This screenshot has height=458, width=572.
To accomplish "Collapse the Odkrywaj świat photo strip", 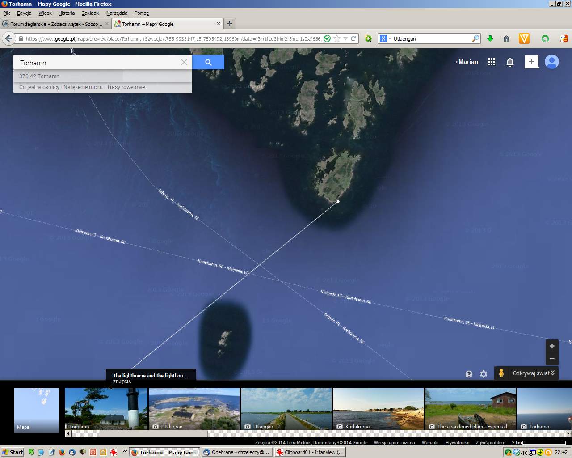I will 553,373.
